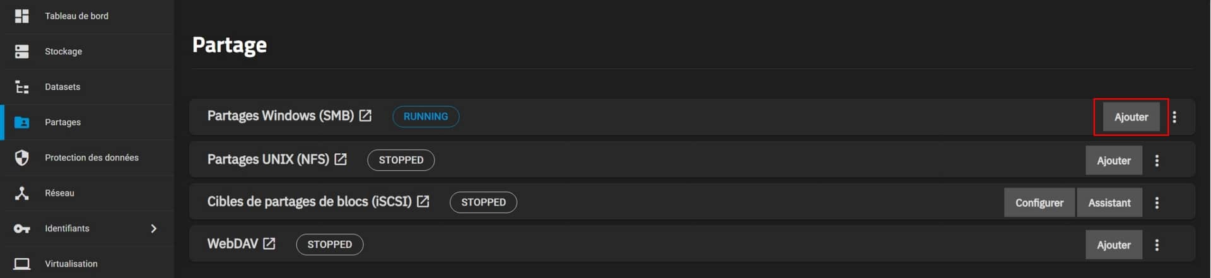Open SMB shares external link icon
Screen dimensions: 1211x278
coord(365,116)
